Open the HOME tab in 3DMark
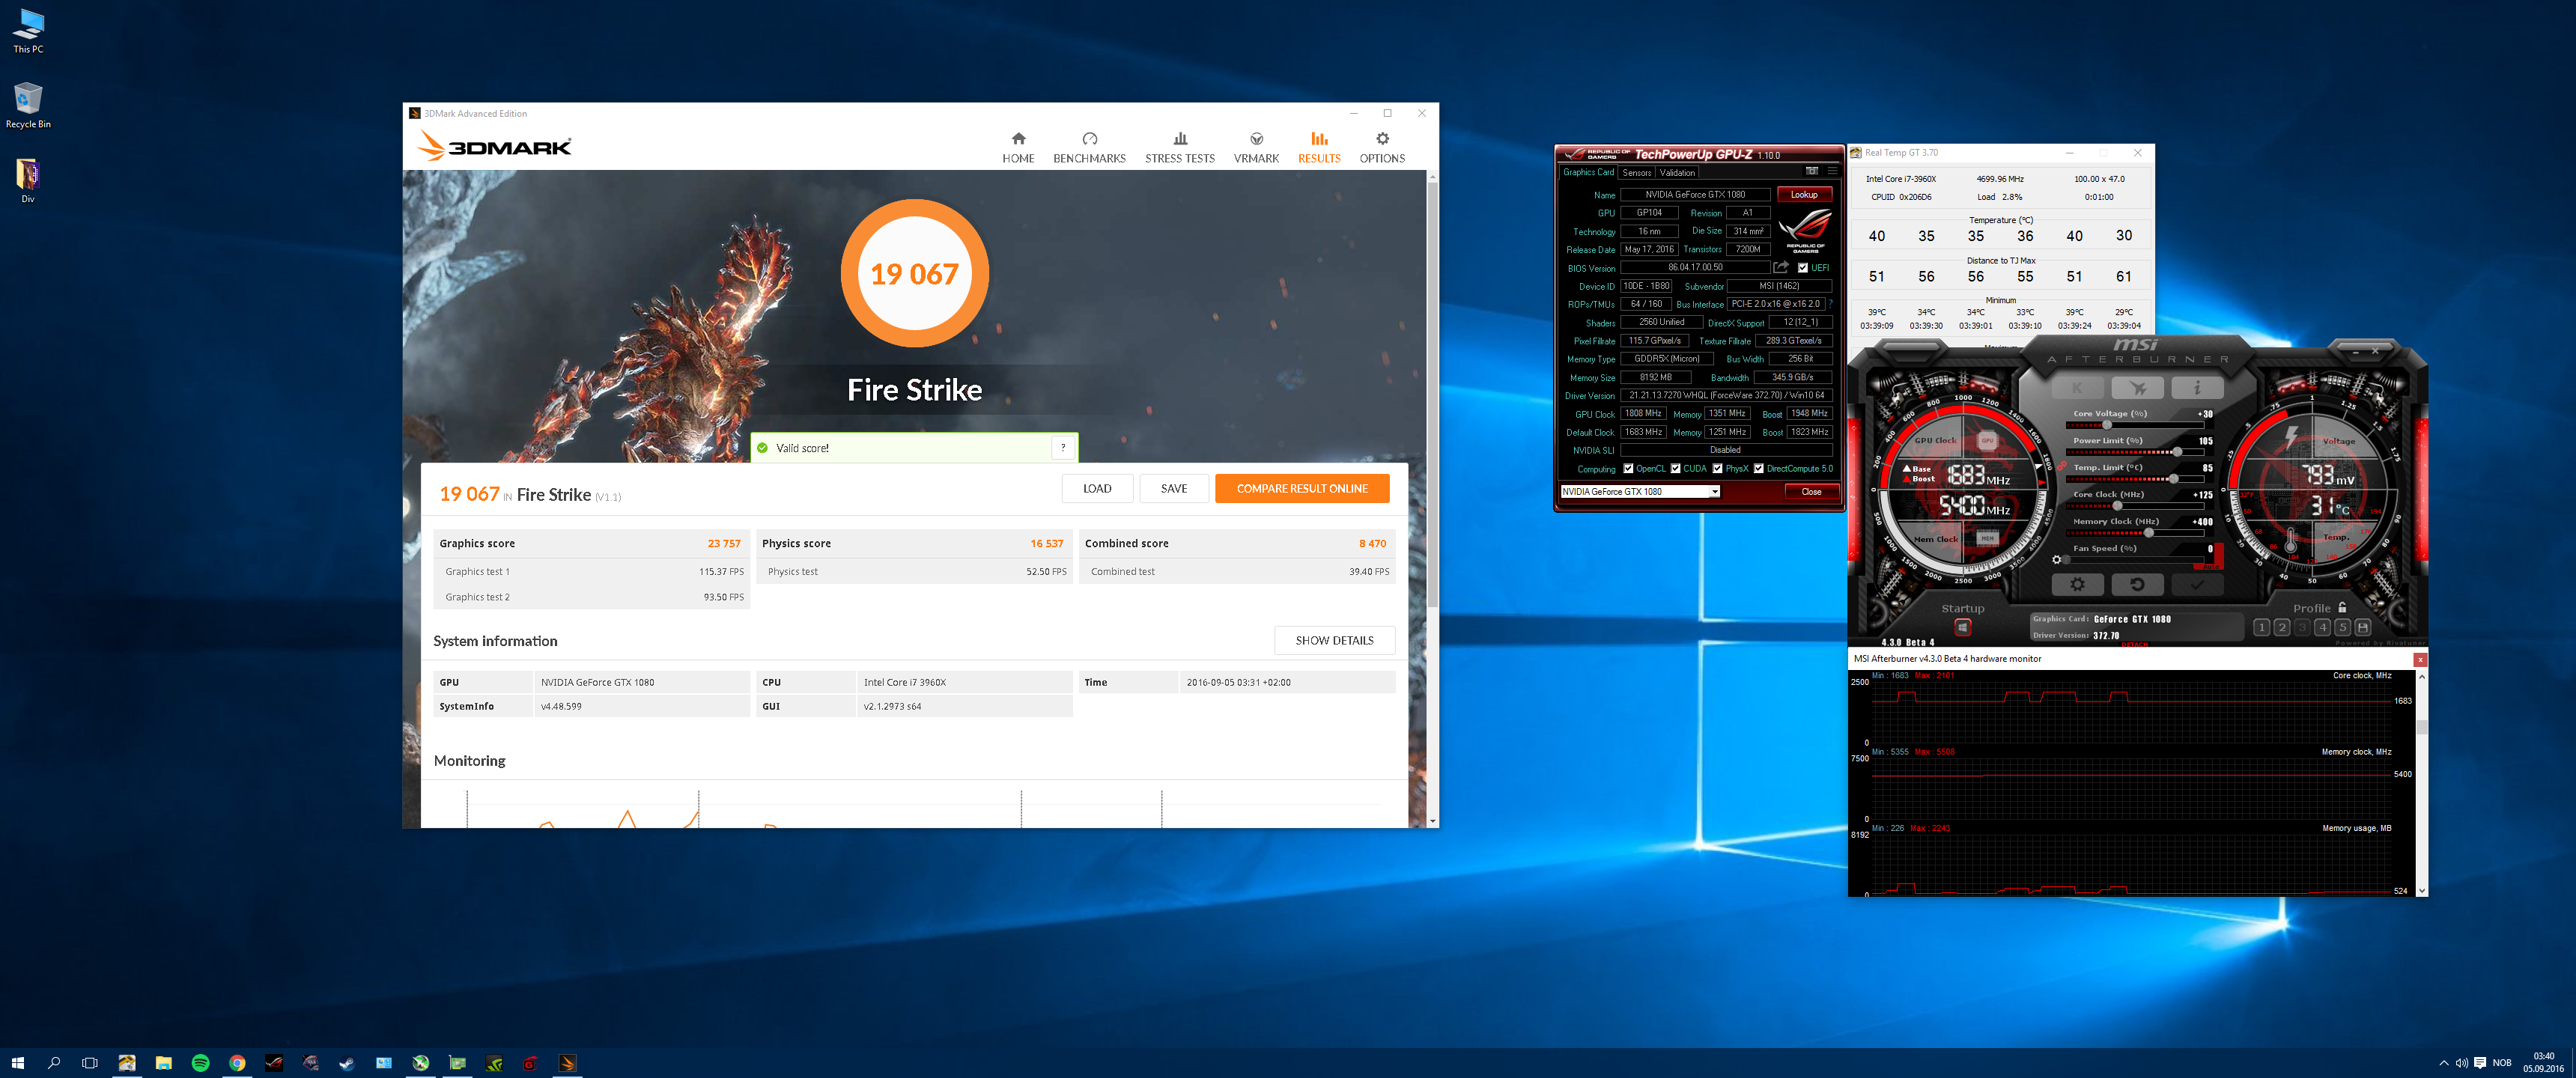Screen dimensions: 2576x1078 click(x=1018, y=147)
